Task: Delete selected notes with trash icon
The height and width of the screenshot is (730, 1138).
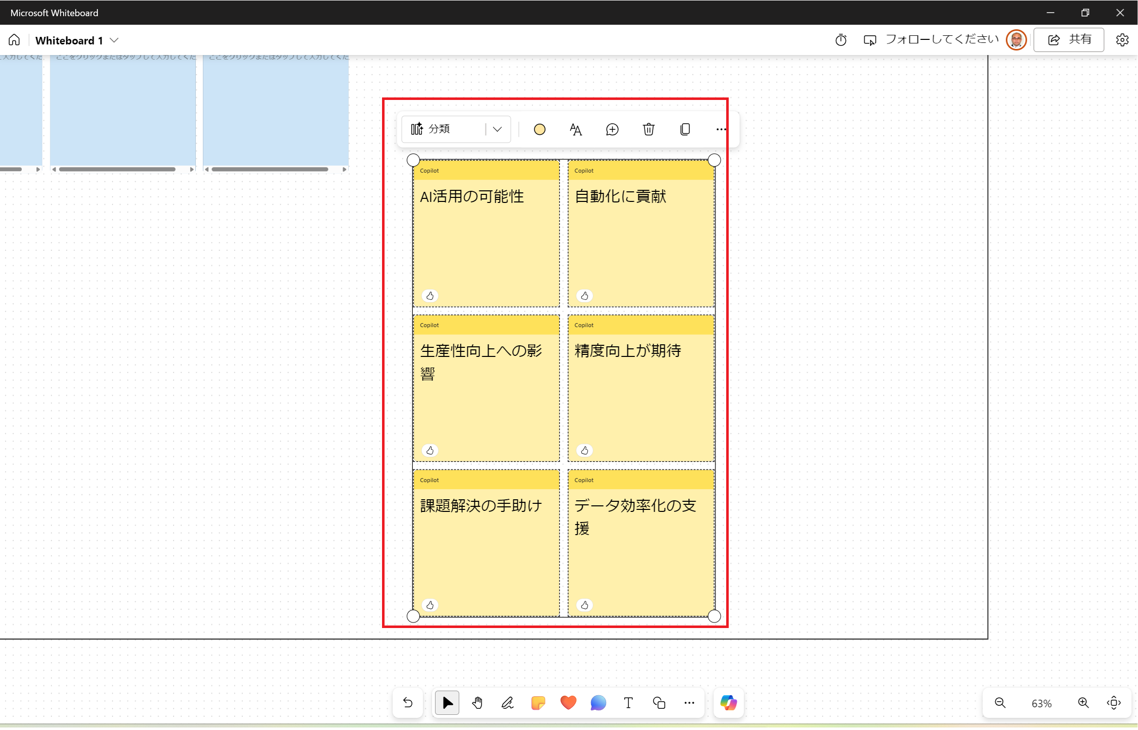Action: pos(648,129)
